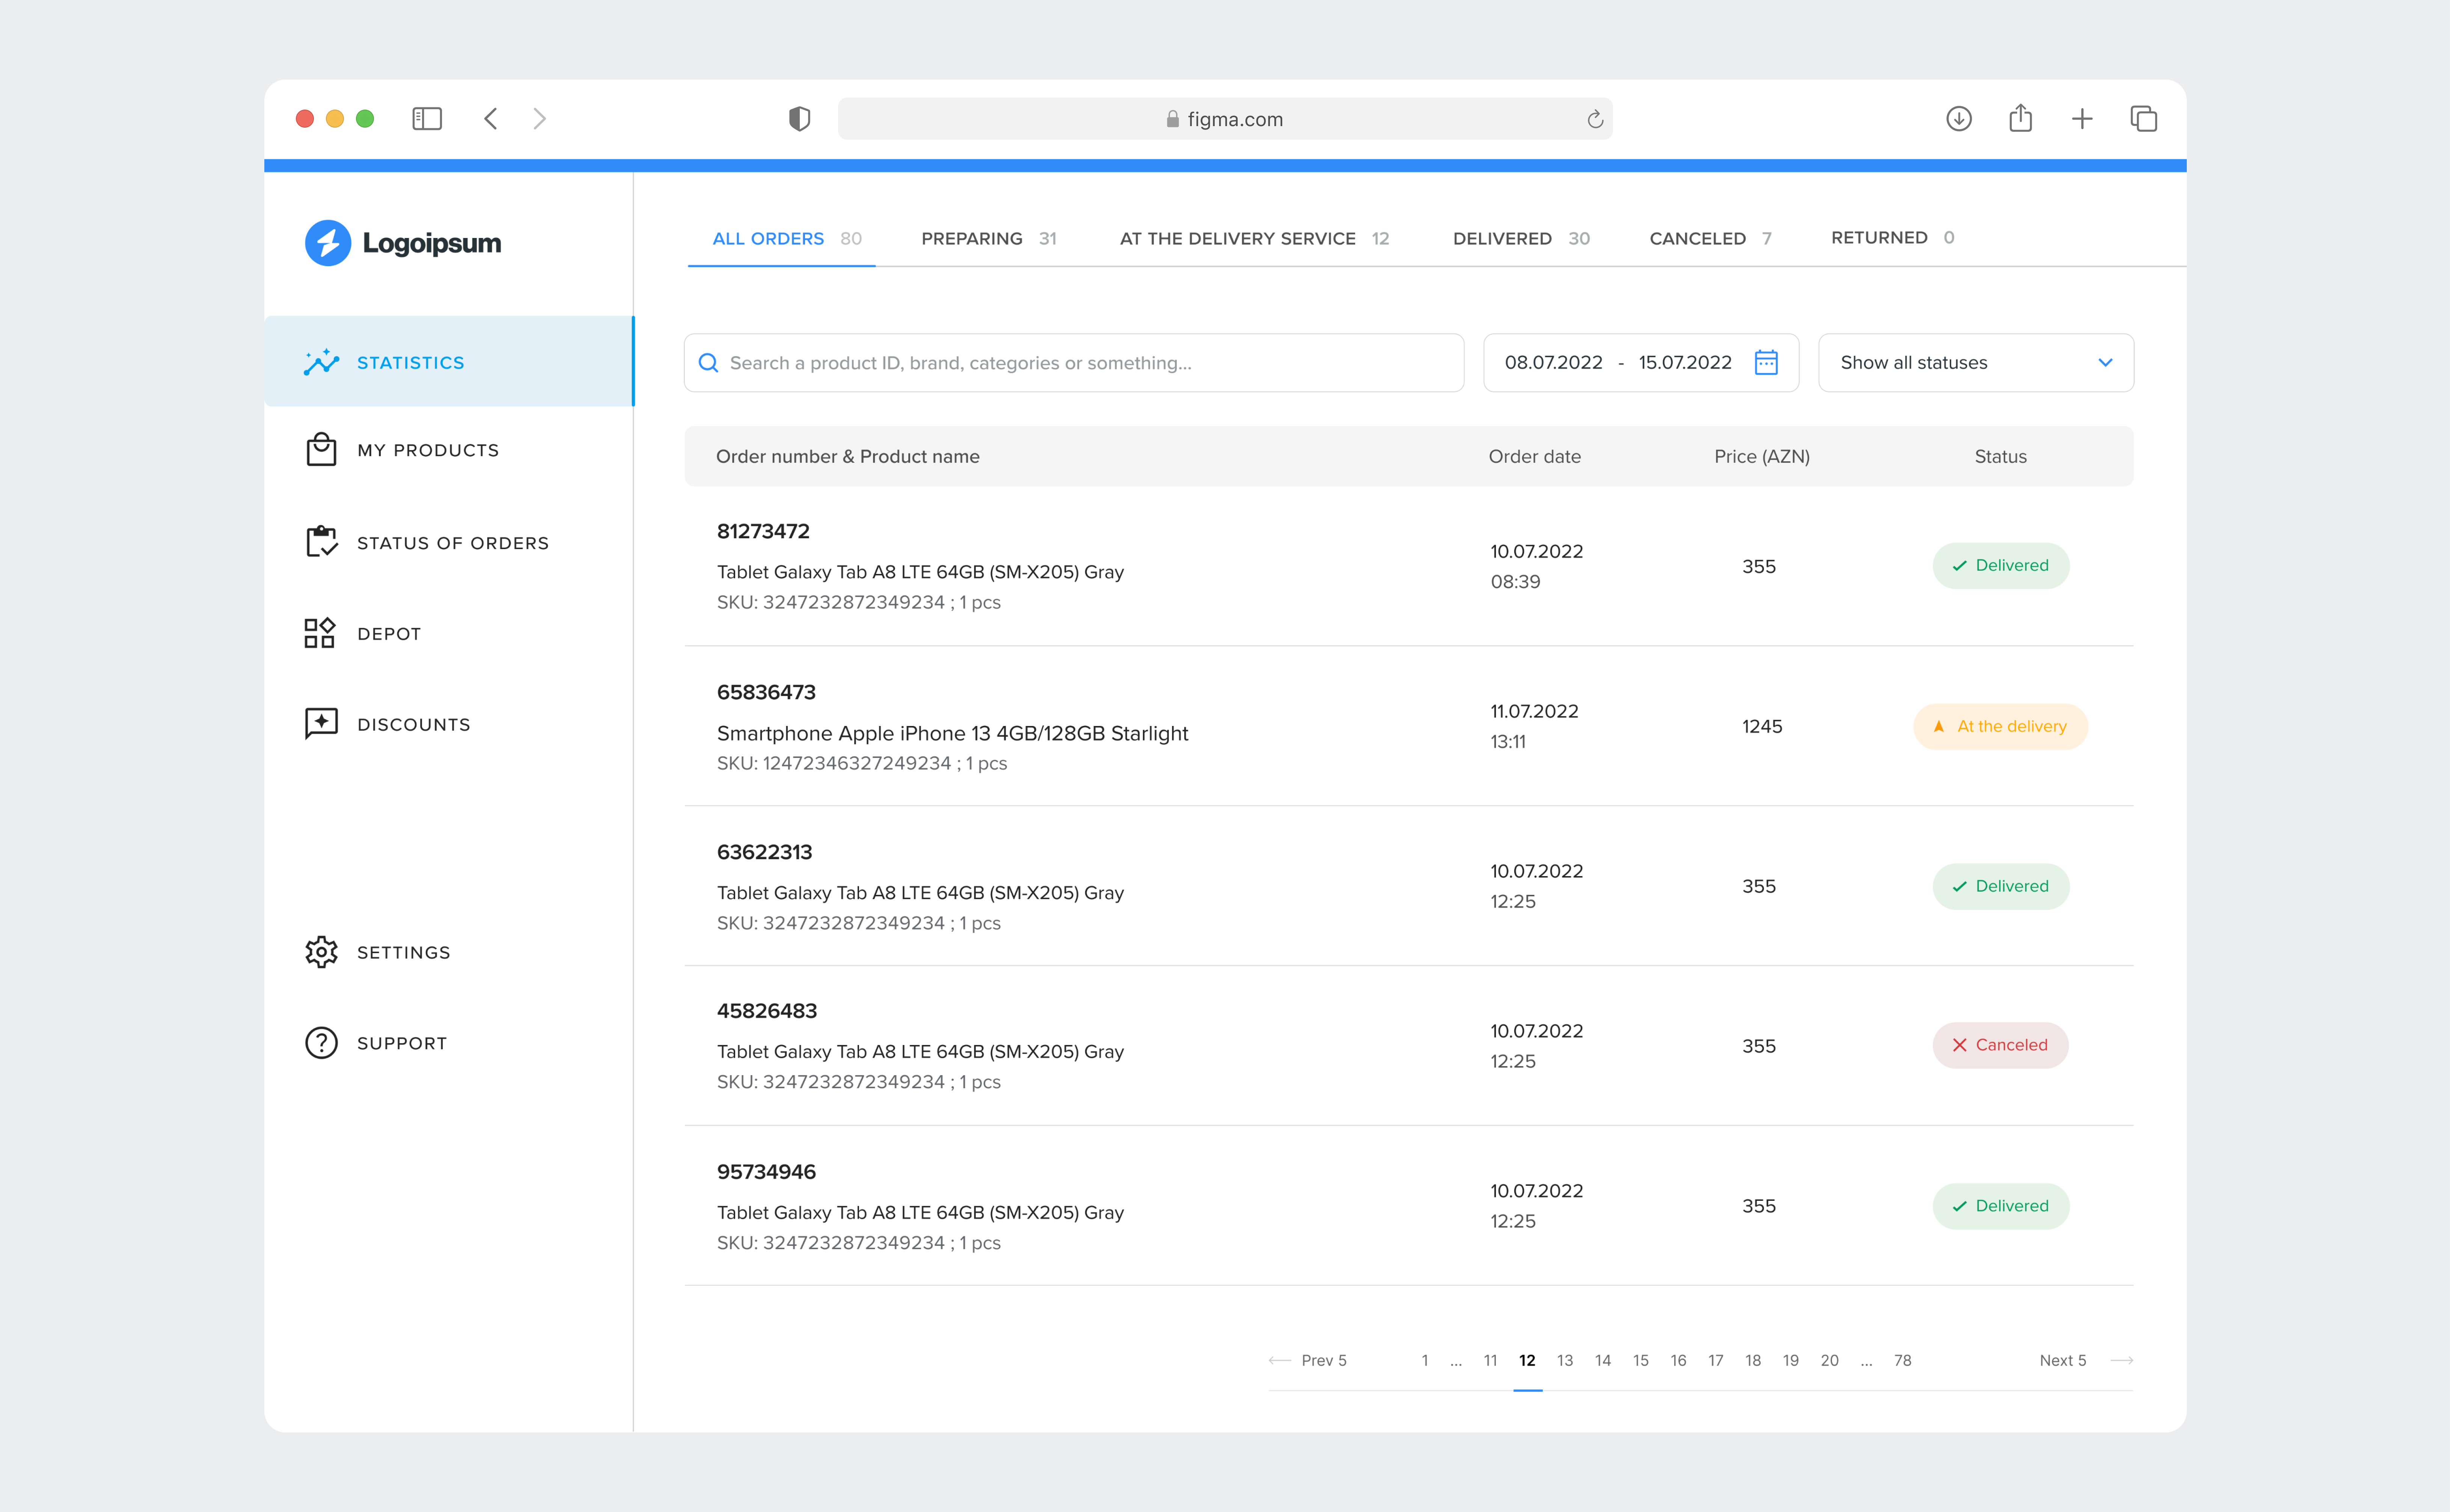Open the Discounts section
The width and height of the screenshot is (2450, 1512).
[413, 724]
